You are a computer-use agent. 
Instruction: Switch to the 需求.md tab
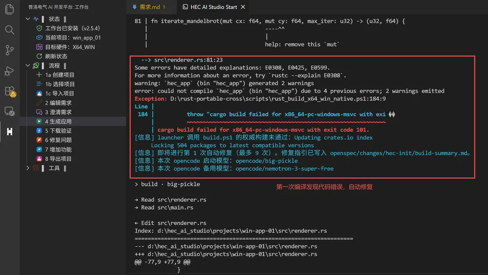[152, 7]
